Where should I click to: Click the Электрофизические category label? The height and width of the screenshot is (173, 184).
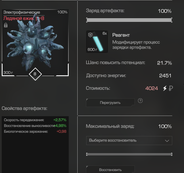tap(22, 12)
